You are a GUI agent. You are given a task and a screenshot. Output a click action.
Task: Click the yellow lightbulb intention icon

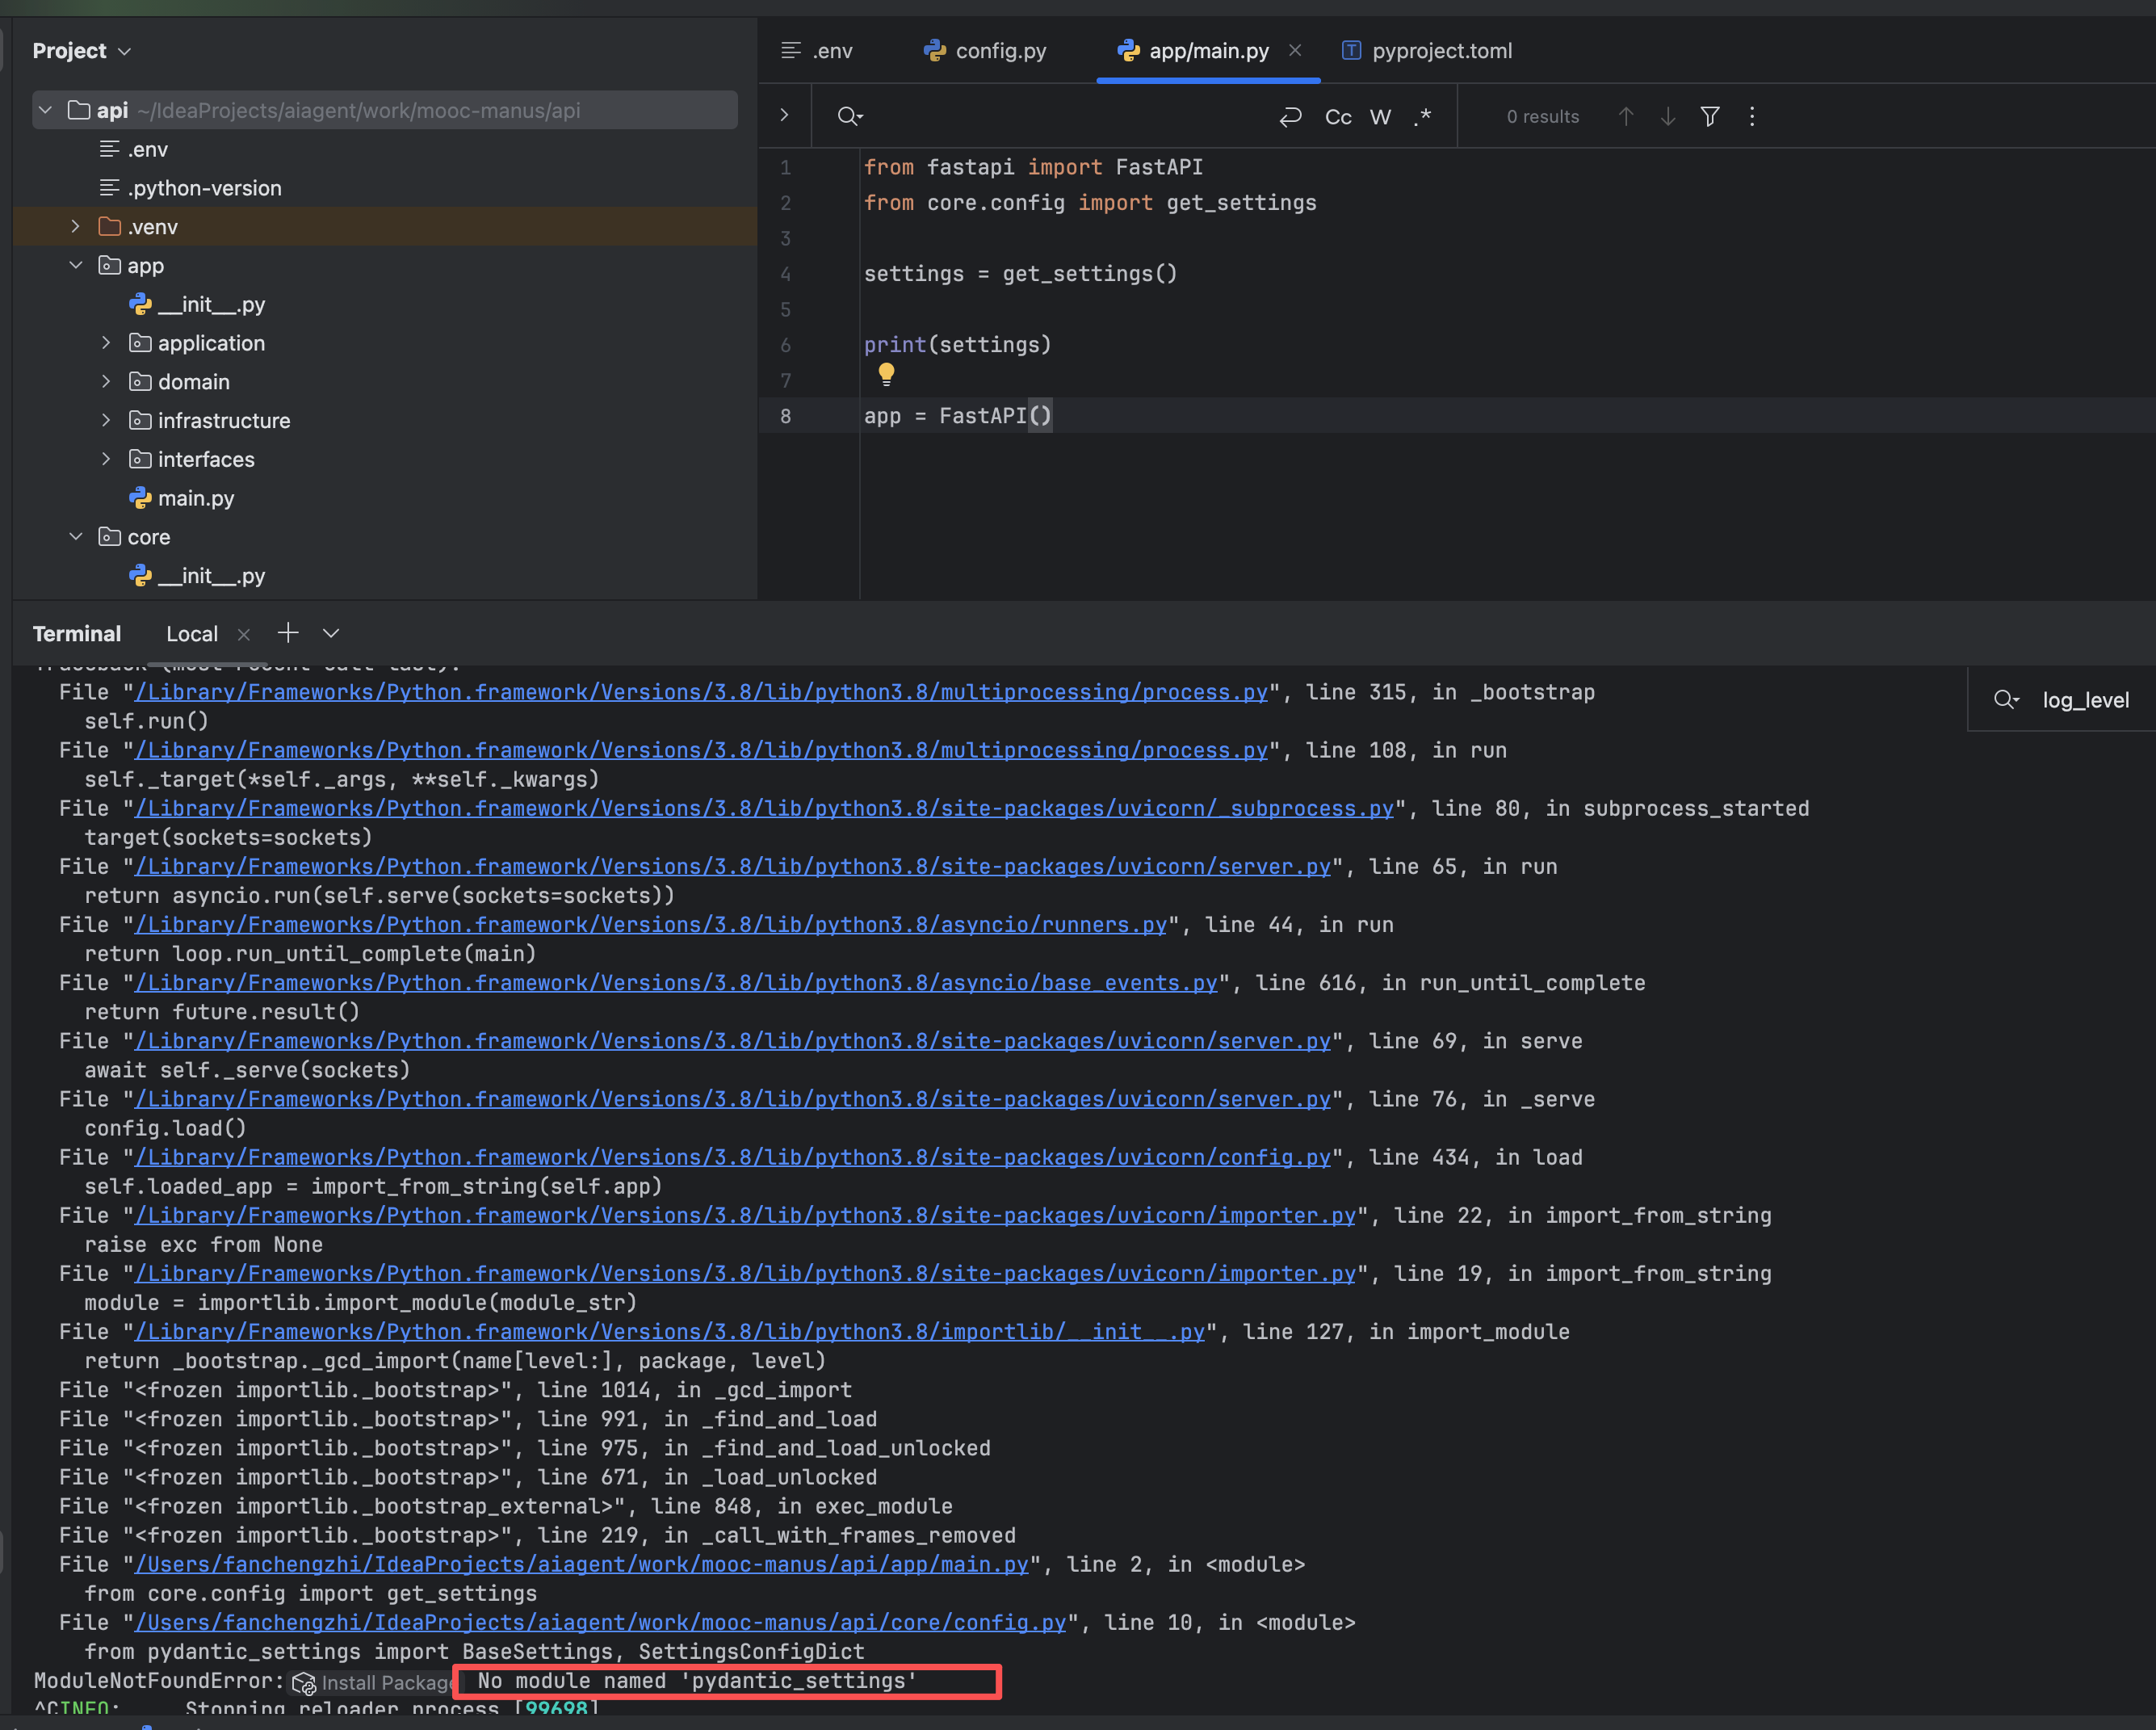(886, 374)
